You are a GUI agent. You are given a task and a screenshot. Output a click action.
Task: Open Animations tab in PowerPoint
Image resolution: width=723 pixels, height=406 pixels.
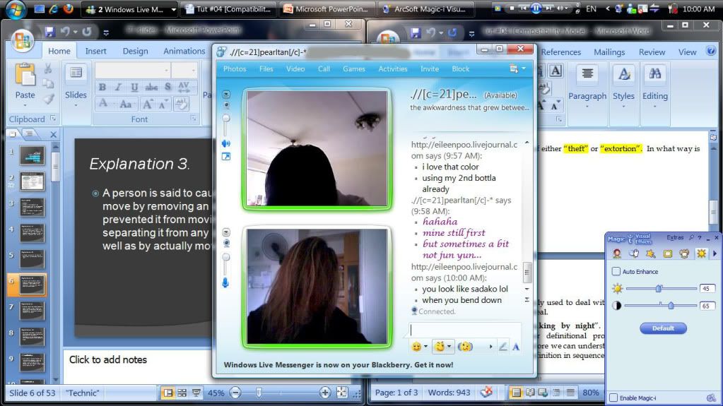point(184,51)
